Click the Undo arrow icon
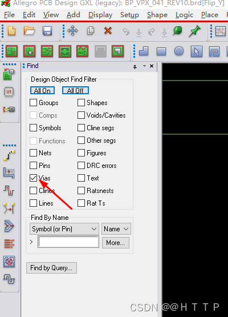This screenshot has height=317, width=228. coord(126,32)
